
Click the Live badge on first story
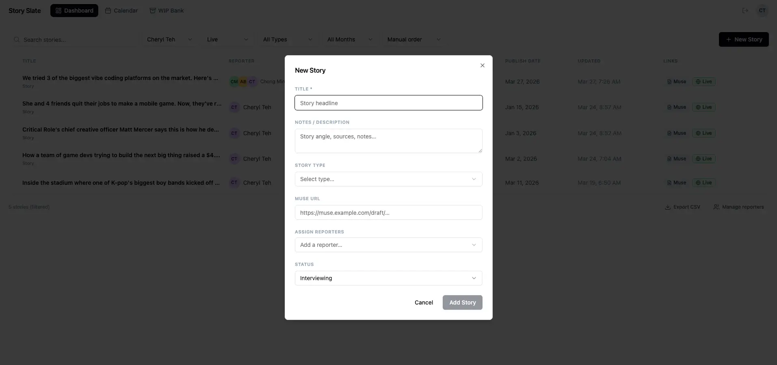[x=703, y=82]
